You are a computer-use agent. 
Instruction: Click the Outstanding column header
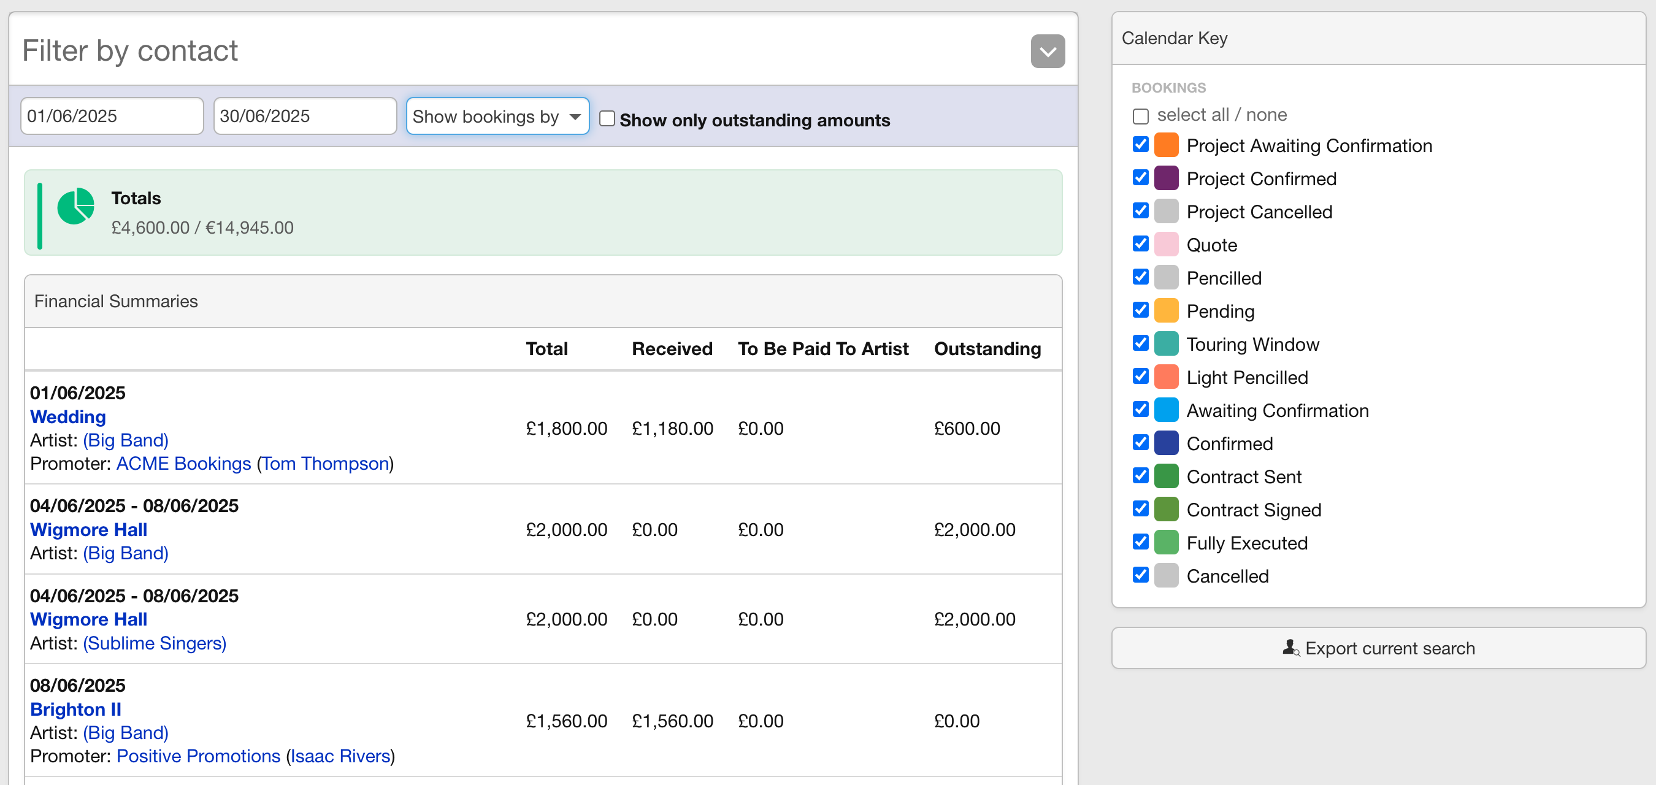(x=987, y=349)
